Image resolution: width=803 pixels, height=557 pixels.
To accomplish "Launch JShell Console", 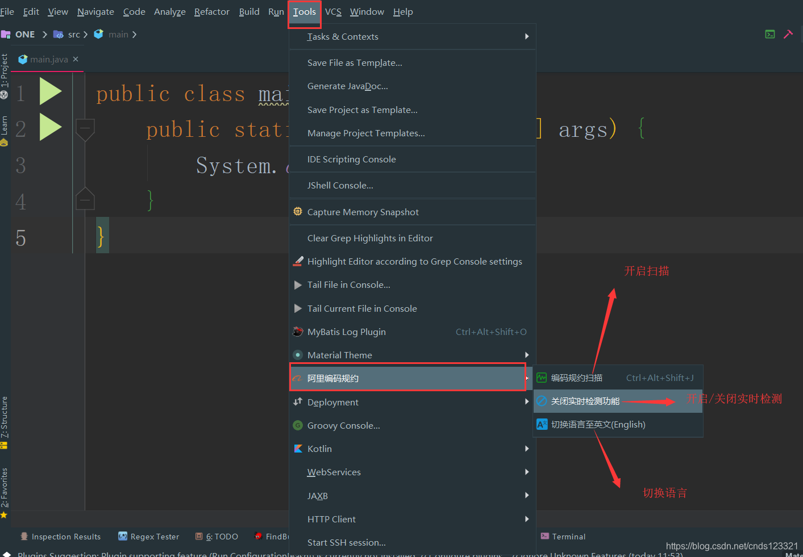I will pyautogui.click(x=413, y=185).
